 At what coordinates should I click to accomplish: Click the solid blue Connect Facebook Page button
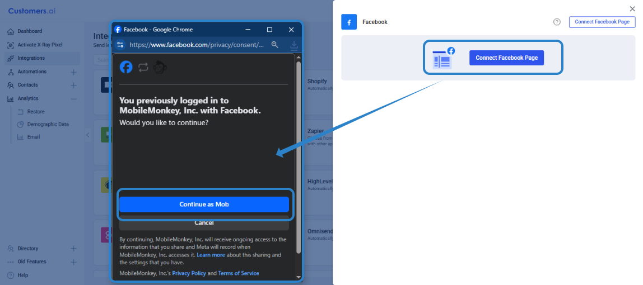pyautogui.click(x=506, y=58)
